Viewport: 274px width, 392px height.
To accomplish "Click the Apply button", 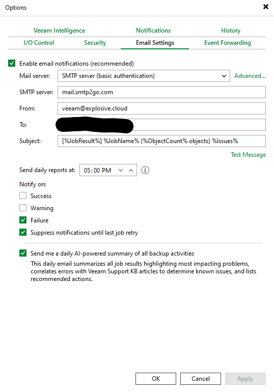I will [x=245, y=379].
